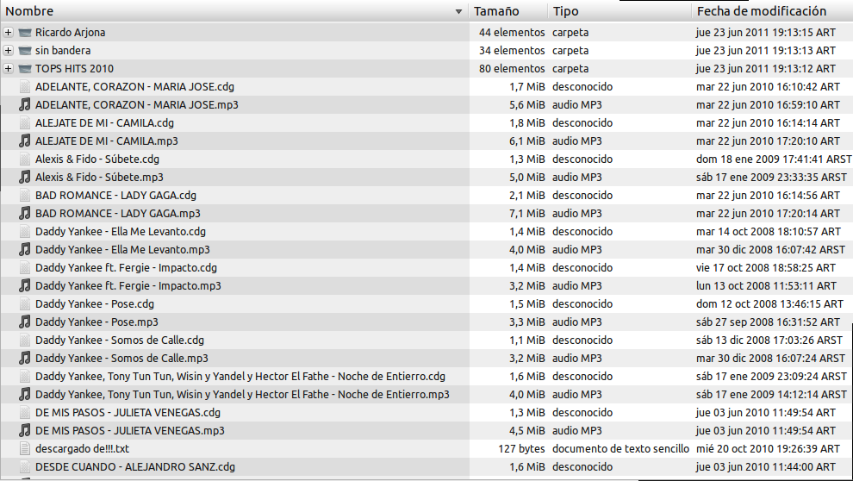Select file ADELANTE, CORAZON - MARIA JOSE.mp3
The image size is (853, 481).
tap(137, 104)
